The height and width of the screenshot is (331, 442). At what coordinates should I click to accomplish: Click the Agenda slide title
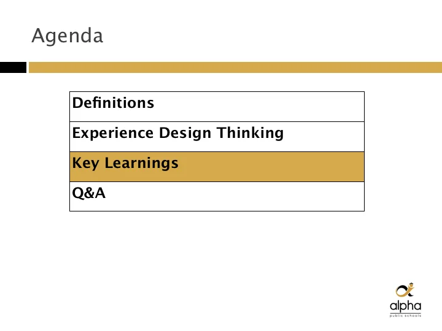pyautogui.click(x=68, y=36)
